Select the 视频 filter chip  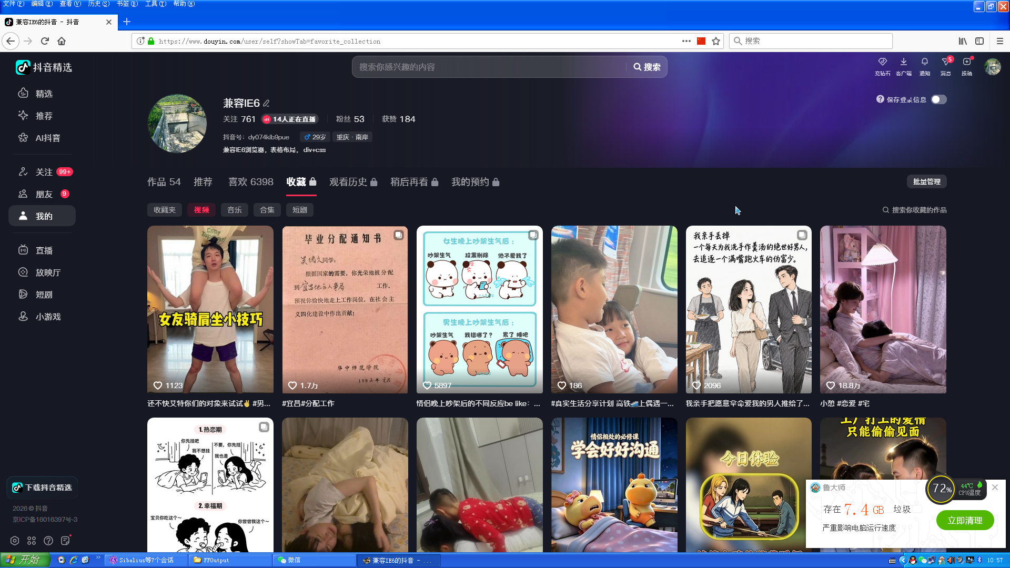pos(201,210)
